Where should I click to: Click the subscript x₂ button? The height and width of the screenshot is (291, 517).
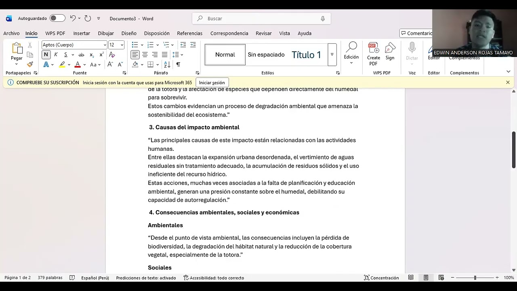(x=92, y=55)
